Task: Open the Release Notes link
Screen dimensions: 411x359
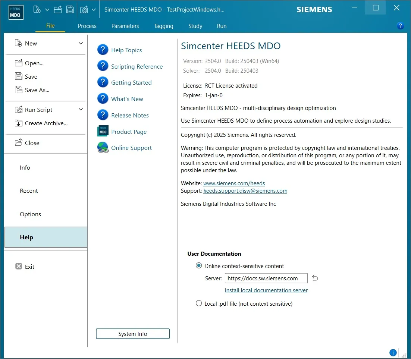Action: tap(130, 115)
